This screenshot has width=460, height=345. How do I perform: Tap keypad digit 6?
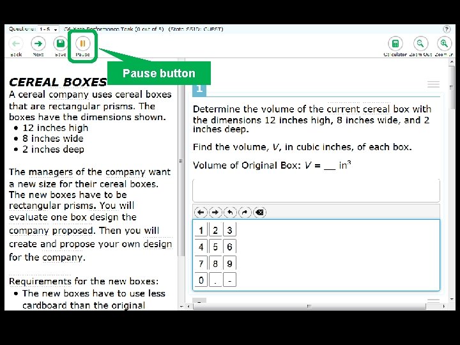point(230,247)
